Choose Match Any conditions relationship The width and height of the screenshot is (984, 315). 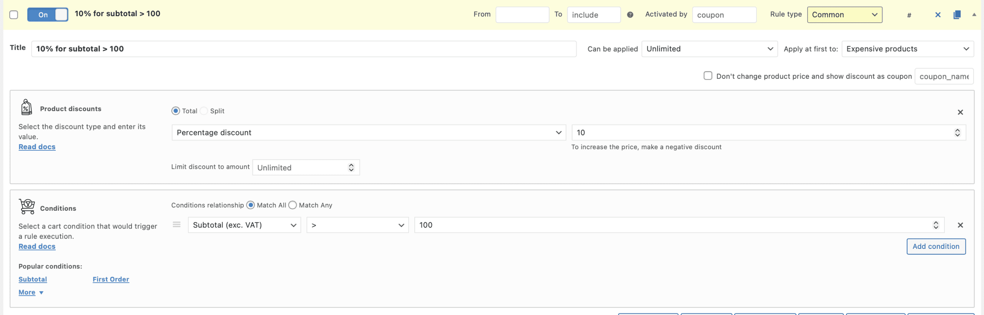click(x=293, y=205)
